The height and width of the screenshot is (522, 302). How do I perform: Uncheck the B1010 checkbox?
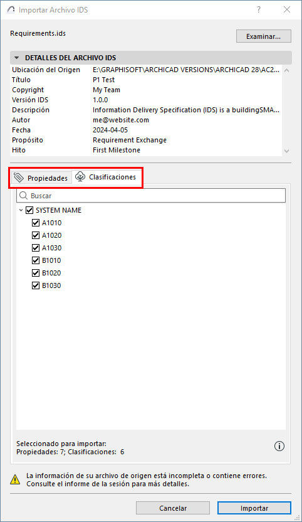(x=36, y=260)
